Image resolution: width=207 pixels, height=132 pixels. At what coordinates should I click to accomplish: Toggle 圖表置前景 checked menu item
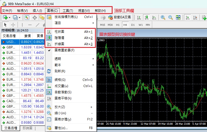(x=70, y=50)
